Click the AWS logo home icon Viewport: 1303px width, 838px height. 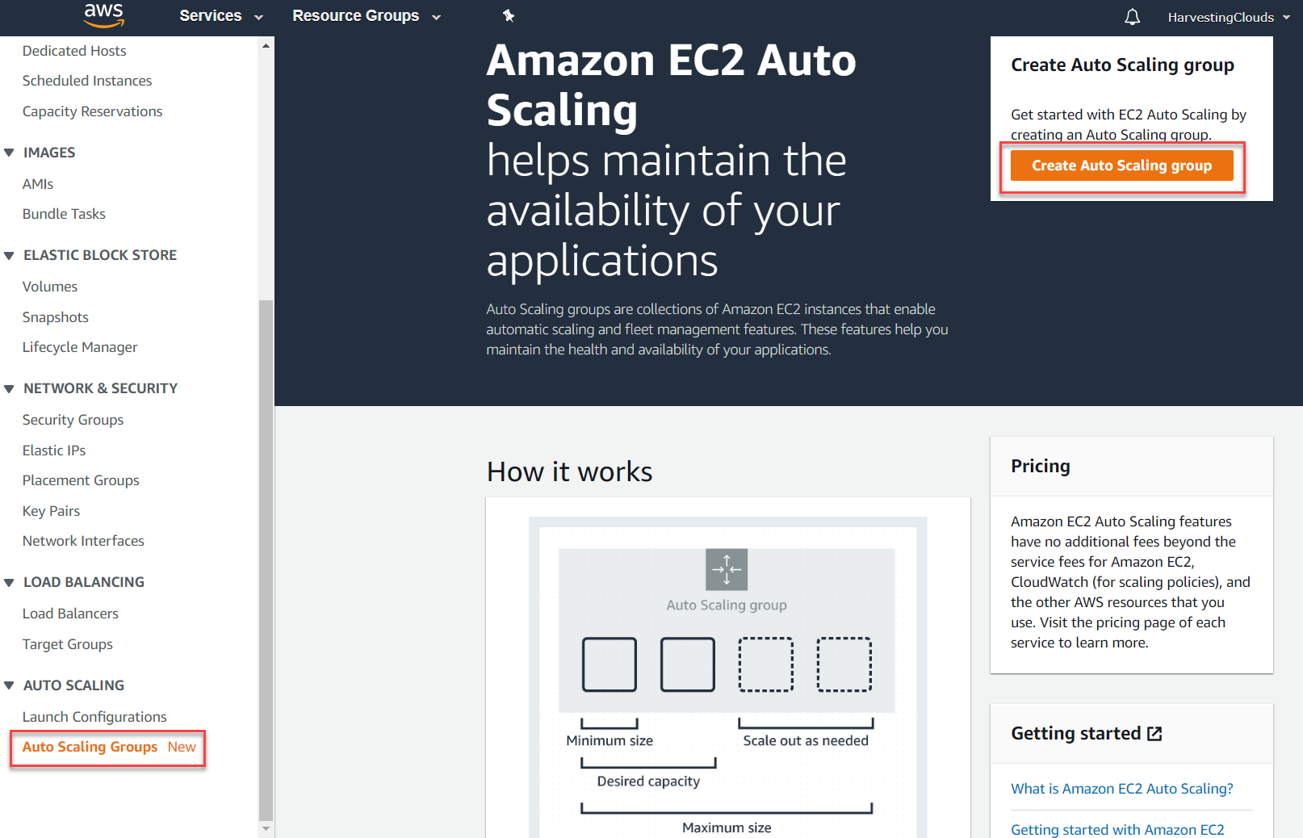point(104,15)
